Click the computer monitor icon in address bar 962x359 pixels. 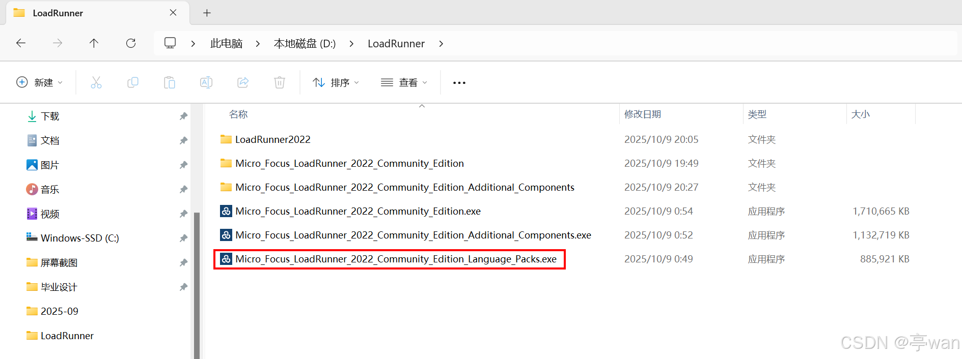pyautogui.click(x=170, y=43)
